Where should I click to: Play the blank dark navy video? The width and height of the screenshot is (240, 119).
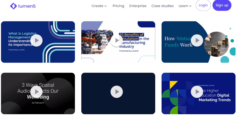pyautogui.click(x=117, y=92)
